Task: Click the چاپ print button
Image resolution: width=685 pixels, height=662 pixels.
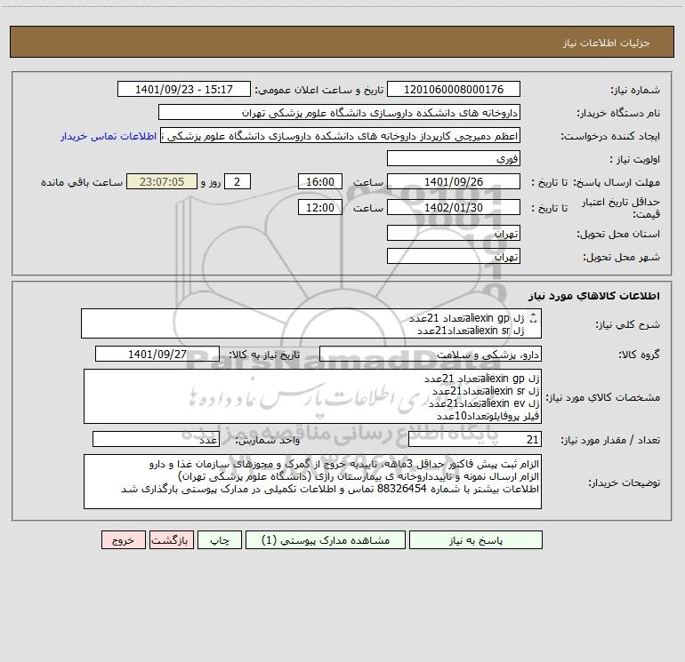Action: click(x=220, y=540)
